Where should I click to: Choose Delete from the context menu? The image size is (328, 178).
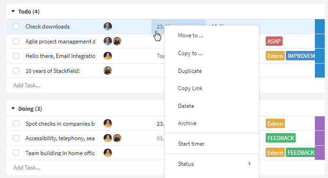[x=186, y=106]
